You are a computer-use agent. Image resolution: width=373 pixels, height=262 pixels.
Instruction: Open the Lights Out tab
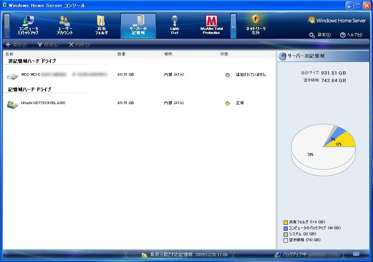pos(175,25)
